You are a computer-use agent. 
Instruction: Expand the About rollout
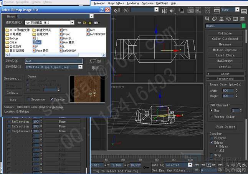click(x=225, y=74)
